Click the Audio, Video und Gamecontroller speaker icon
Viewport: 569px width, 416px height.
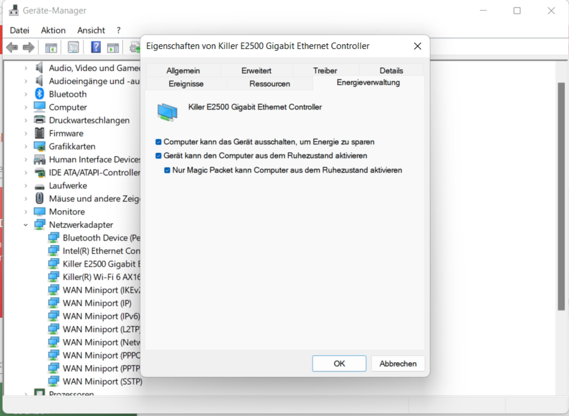39,68
